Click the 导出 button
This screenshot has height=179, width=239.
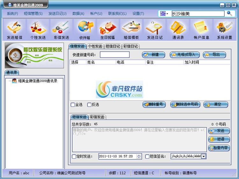(x=214, y=55)
